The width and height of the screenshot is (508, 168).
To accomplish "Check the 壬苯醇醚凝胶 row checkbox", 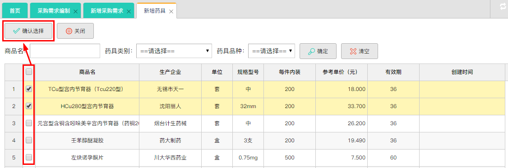I will (29, 140).
